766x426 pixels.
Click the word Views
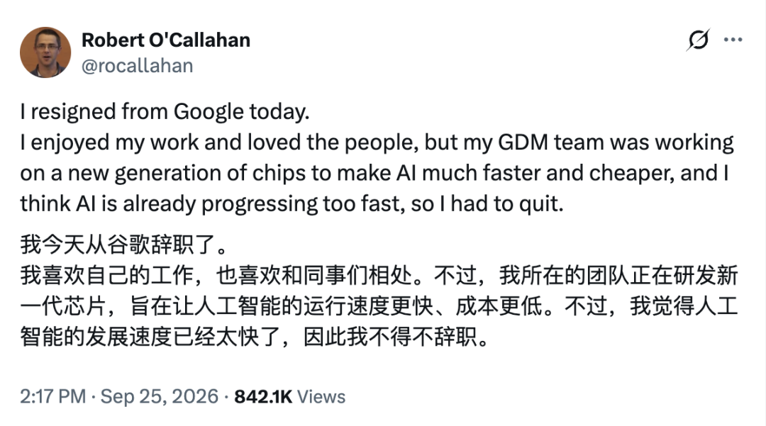tap(321, 397)
